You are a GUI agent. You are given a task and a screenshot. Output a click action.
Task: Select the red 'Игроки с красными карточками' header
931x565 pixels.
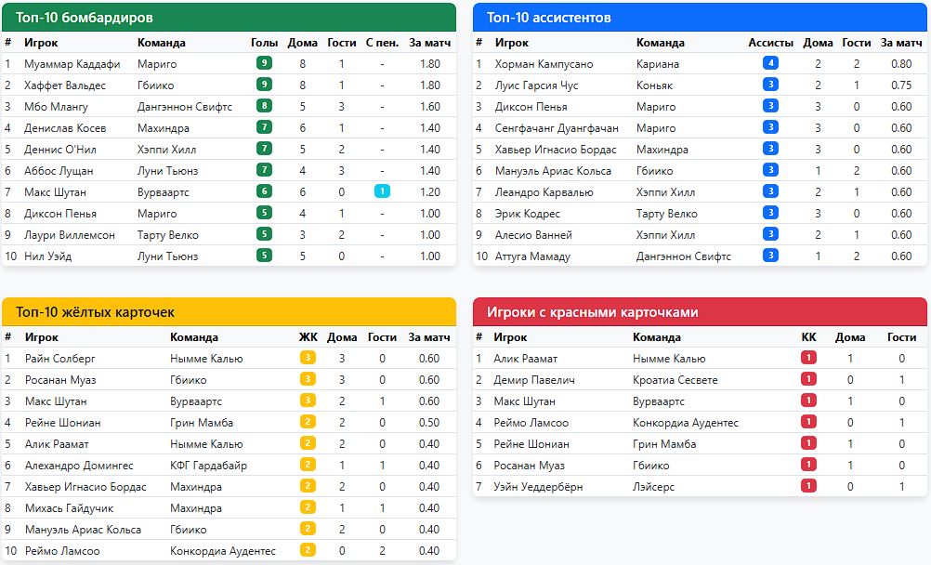700,312
